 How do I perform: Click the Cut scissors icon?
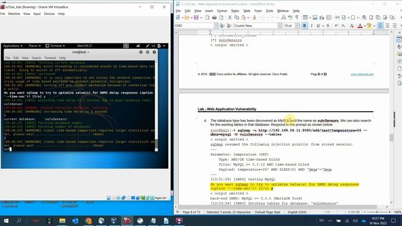pyautogui.click(x=230, y=18)
